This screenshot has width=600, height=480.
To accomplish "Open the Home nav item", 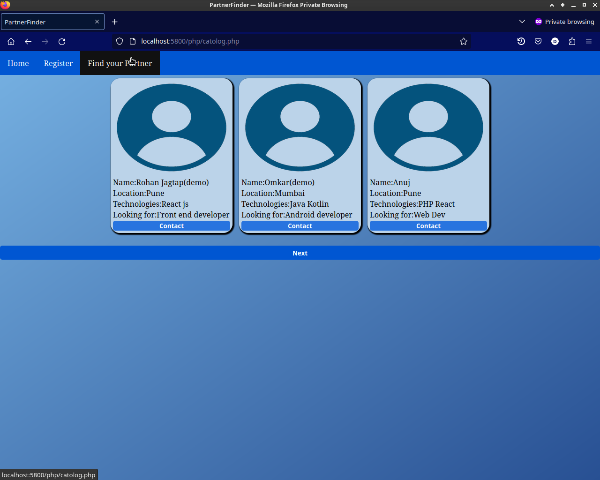I will [18, 63].
